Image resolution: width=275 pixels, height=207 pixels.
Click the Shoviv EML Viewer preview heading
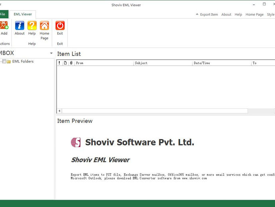(100, 160)
